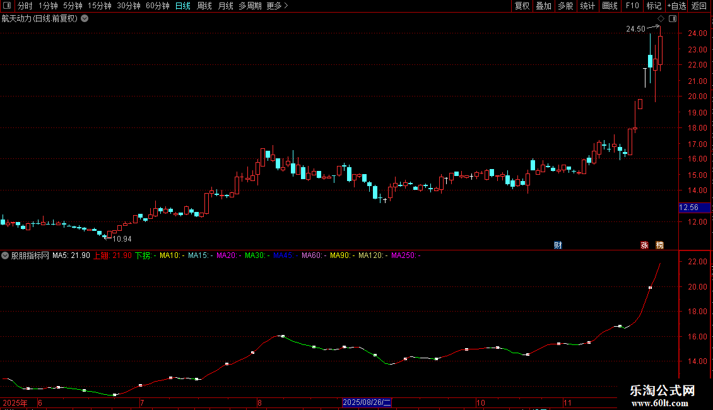
Task: Click month 10 on the time axis
Action: pos(481,402)
